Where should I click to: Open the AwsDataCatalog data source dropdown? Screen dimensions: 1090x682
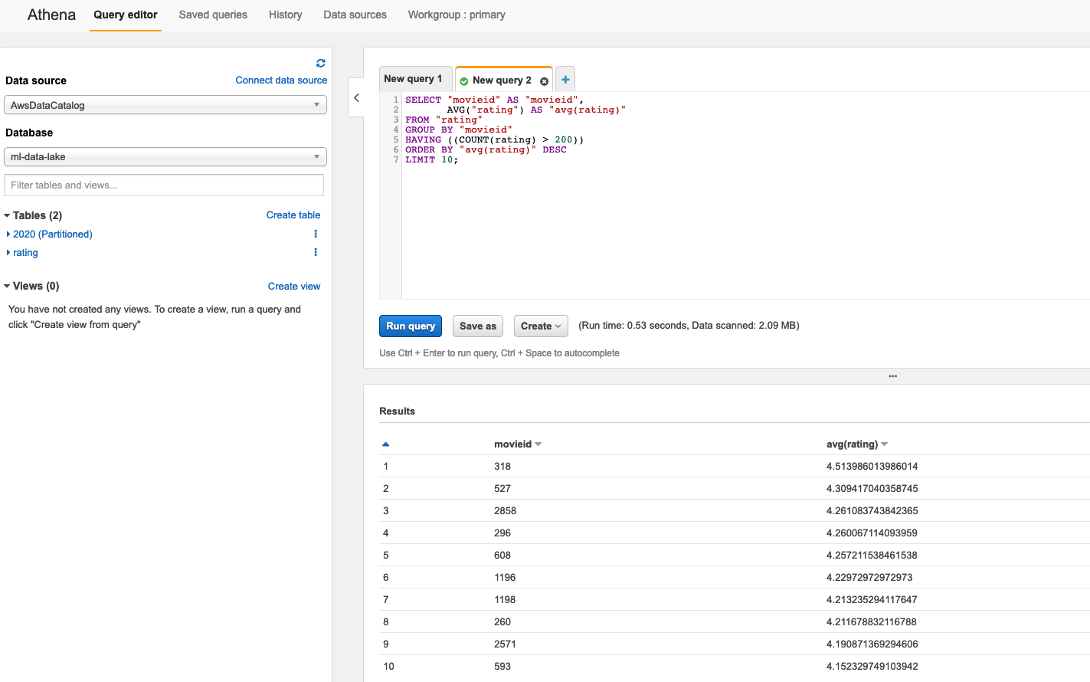[x=165, y=105]
